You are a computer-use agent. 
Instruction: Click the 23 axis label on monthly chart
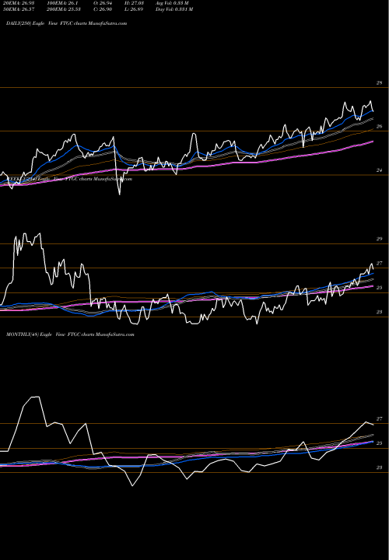click(380, 467)
